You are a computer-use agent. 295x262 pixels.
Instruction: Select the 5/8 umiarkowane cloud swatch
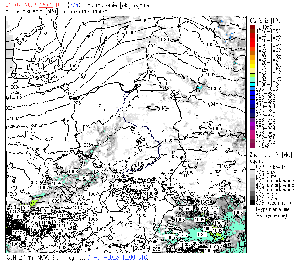click(252, 181)
